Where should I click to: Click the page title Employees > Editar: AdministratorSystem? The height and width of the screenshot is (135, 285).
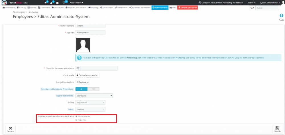pyautogui.click(x=51, y=17)
